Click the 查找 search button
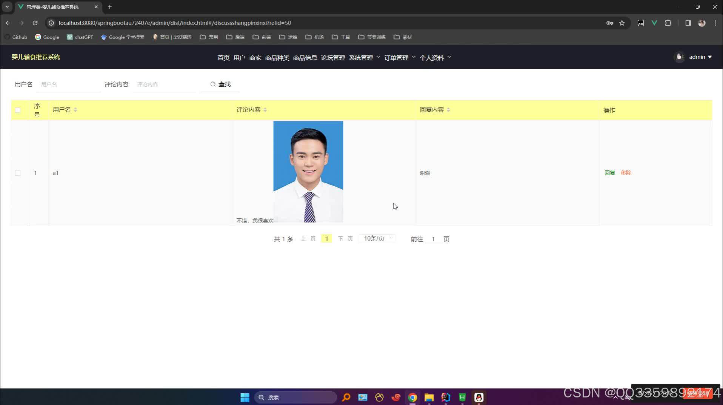723x405 pixels. click(x=220, y=84)
